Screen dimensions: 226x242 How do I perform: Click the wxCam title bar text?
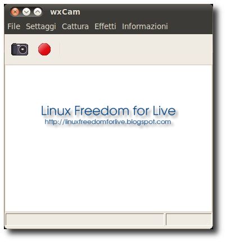coord(65,12)
